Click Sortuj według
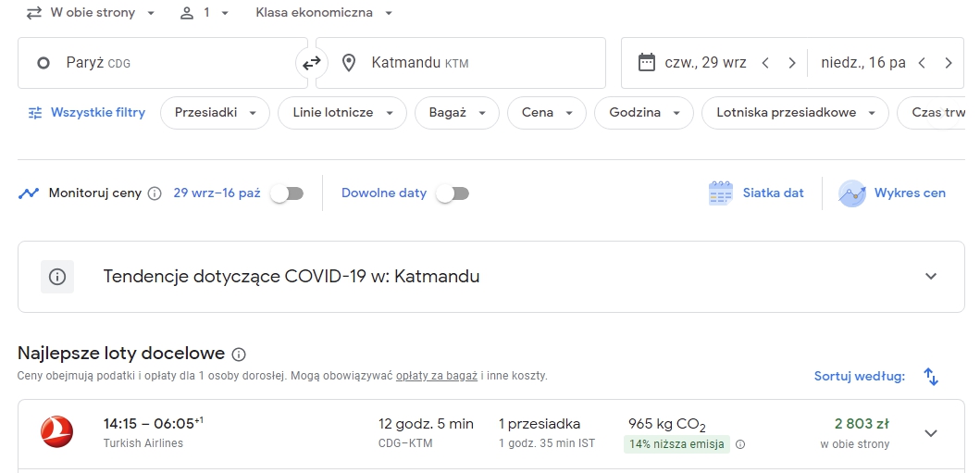The image size is (980, 473). (x=860, y=376)
